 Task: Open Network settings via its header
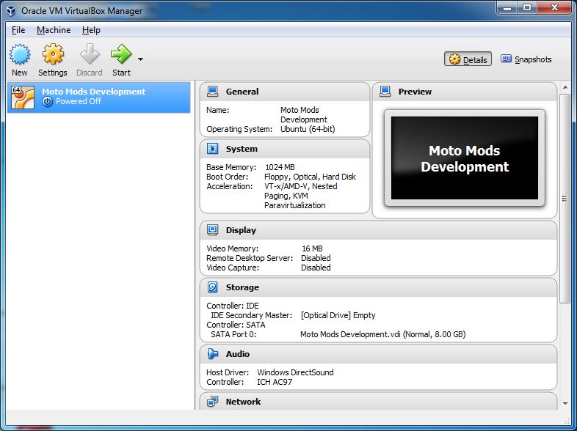[243, 402]
